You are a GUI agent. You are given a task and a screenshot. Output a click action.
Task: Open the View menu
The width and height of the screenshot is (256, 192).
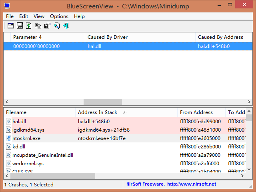[39, 16]
